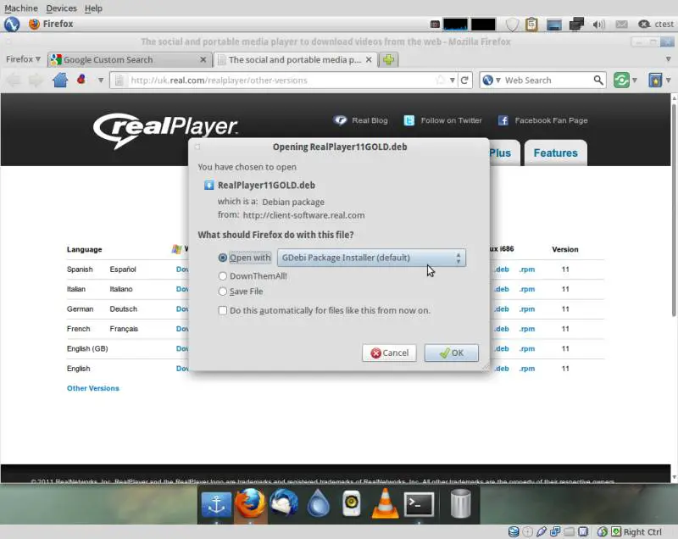Open the speaker music app in the dock
The width and height of the screenshot is (678, 539).
tap(351, 503)
